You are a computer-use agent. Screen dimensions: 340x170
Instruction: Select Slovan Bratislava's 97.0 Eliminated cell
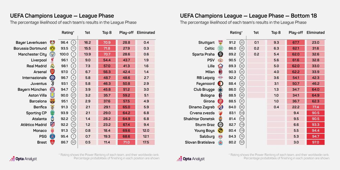(x=316, y=142)
